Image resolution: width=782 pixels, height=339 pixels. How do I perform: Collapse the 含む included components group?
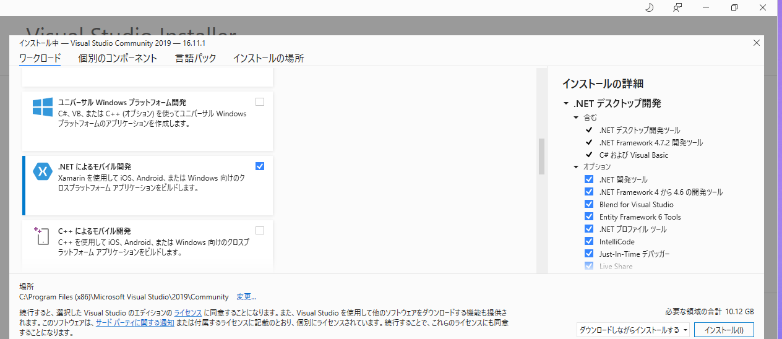(x=577, y=118)
